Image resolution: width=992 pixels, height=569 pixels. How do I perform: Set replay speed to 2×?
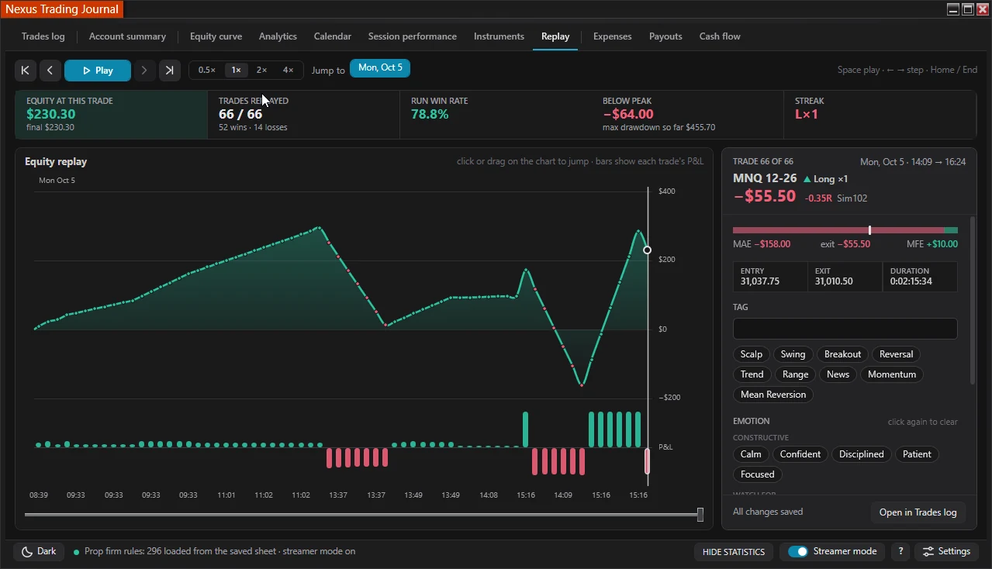(x=261, y=70)
